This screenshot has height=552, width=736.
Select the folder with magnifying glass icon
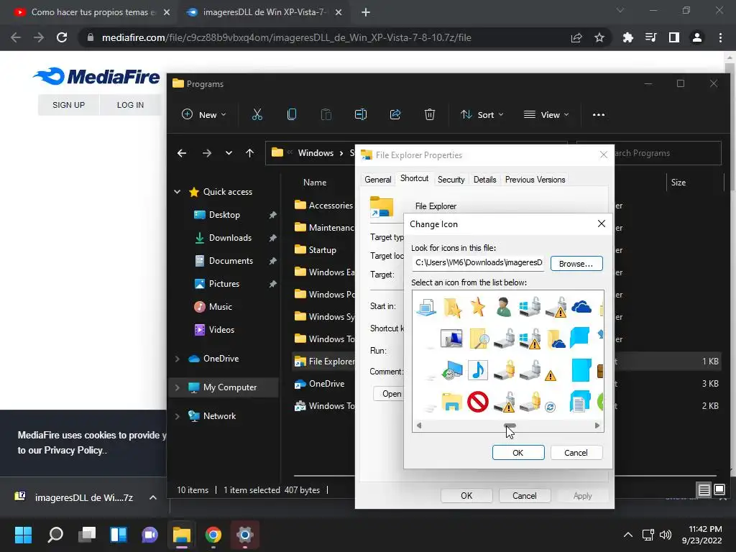pyautogui.click(x=479, y=339)
